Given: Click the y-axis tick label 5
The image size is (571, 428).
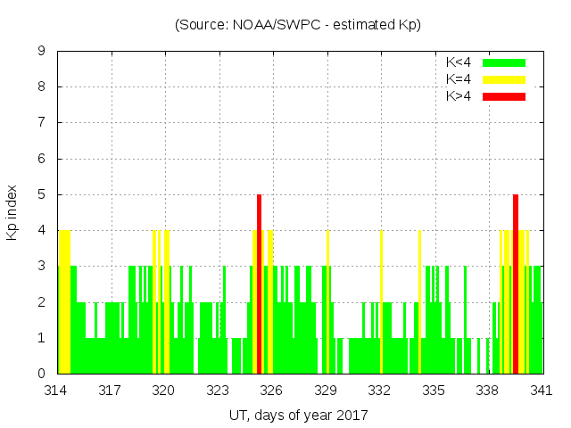Looking at the screenshot, I should [41, 195].
